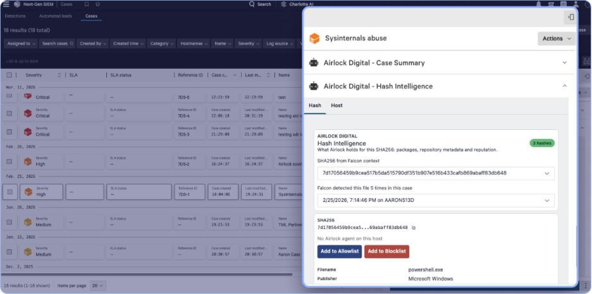Toggle select-all cases checkbox in header
The width and height of the screenshot is (592, 294).
(x=9, y=75)
